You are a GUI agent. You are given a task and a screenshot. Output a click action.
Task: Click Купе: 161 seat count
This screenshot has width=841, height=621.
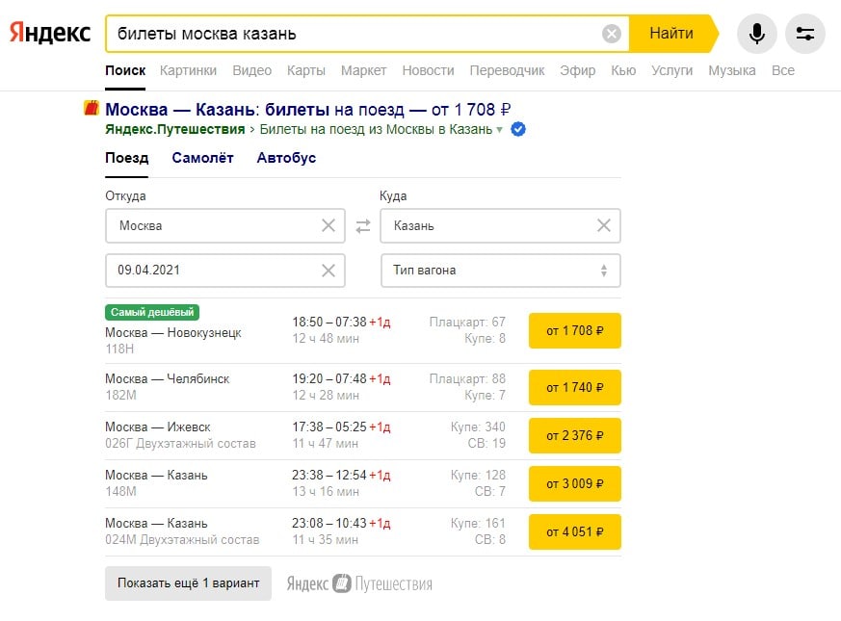pyautogui.click(x=478, y=524)
